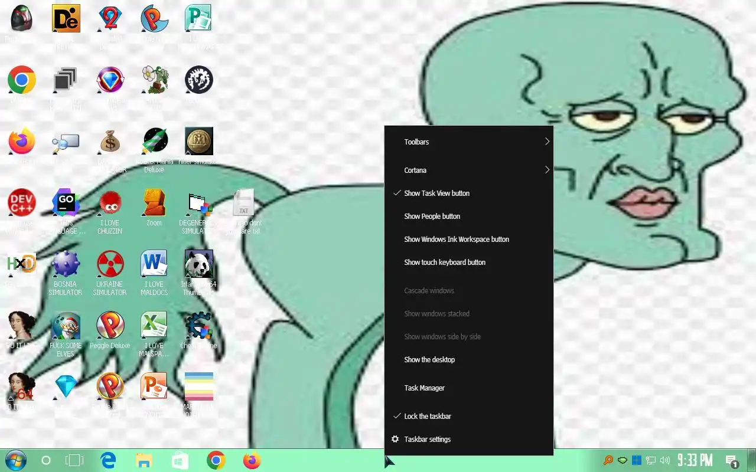Select the Excel spreadsheet desktop shortcut

(155, 325)
